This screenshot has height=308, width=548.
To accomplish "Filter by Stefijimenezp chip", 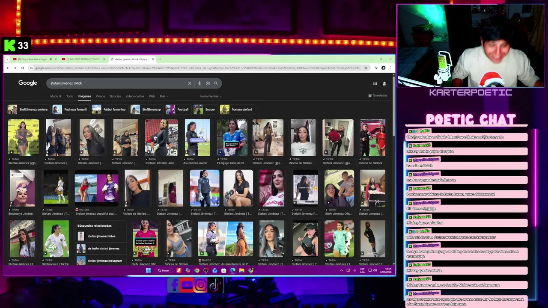I will pyautogui.click(x=147, y=110).
